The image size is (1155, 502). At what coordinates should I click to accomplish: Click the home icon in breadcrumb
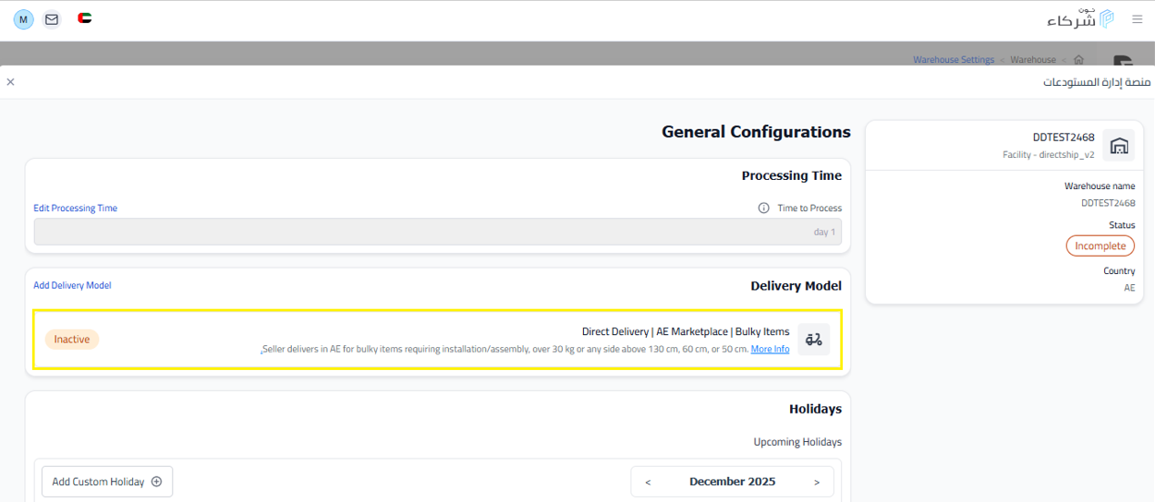[x=1078, y=60]
